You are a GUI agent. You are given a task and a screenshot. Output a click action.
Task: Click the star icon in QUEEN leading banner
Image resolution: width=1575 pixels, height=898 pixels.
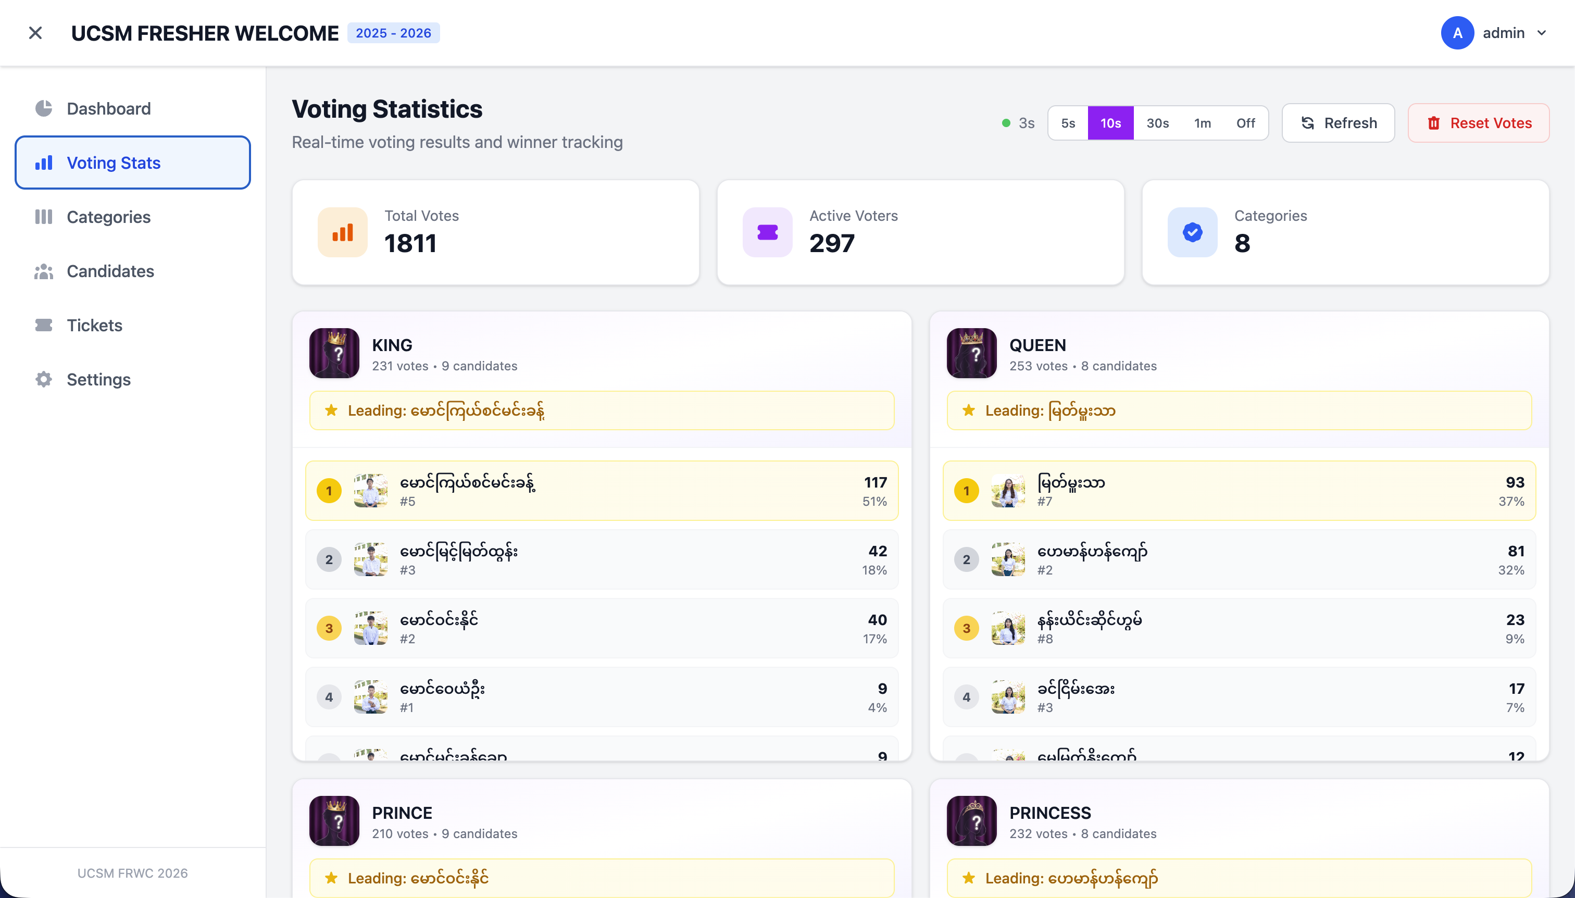click(x=969, y=410)
